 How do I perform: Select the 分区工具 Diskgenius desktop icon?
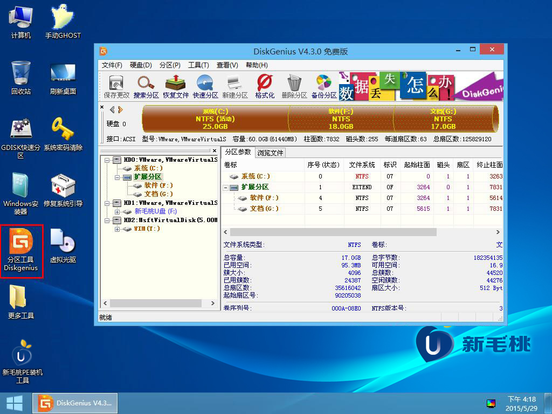tap(21, 251)
